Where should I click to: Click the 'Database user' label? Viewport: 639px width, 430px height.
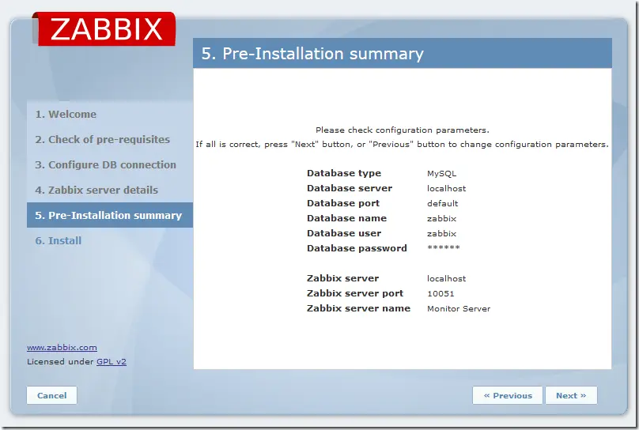tap(344, 233)
